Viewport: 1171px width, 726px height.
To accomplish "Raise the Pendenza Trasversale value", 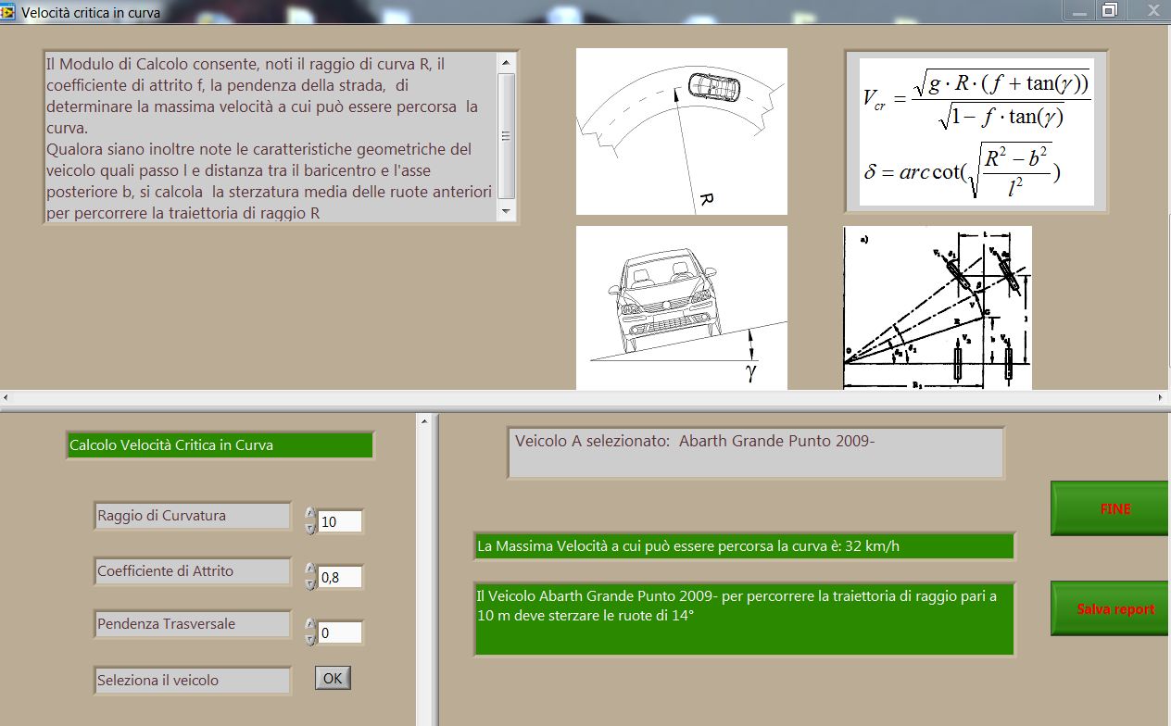I will click(x=310, y=626).
